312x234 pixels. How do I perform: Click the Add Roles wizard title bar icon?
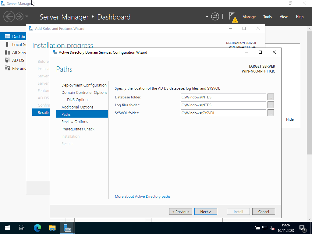tap(31, 28)
